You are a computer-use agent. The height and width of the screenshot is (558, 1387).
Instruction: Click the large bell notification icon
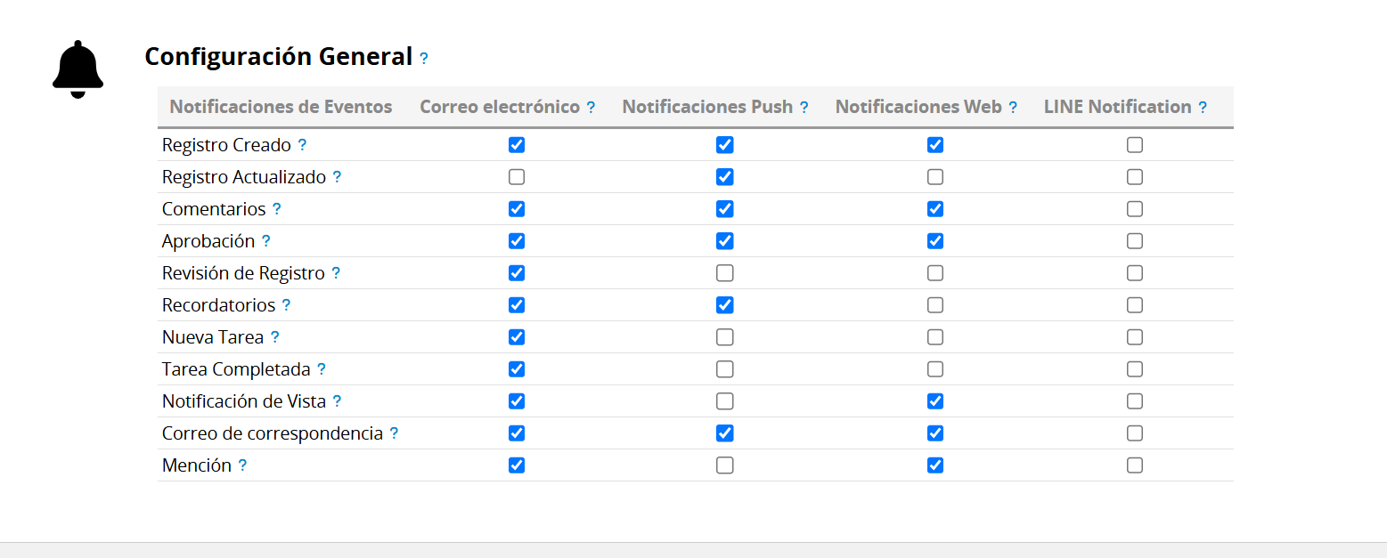point(78,69)
